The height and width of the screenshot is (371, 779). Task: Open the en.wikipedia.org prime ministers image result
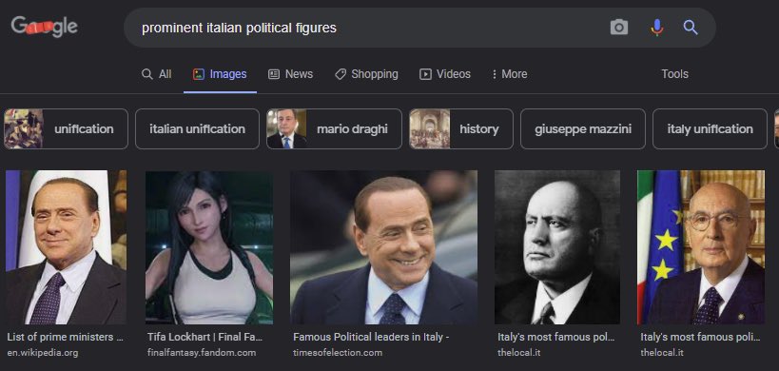point(66,247)
